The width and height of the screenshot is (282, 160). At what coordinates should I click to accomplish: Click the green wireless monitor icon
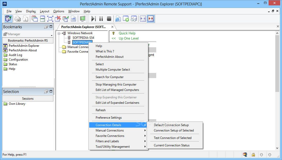[82, 19]
